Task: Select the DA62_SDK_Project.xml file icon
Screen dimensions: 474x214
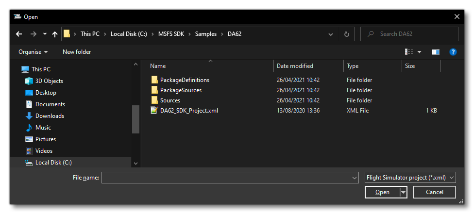Action: tap(154, 111)
